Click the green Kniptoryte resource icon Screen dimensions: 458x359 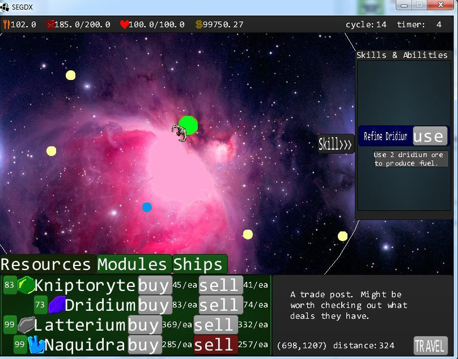click(26, 285)
